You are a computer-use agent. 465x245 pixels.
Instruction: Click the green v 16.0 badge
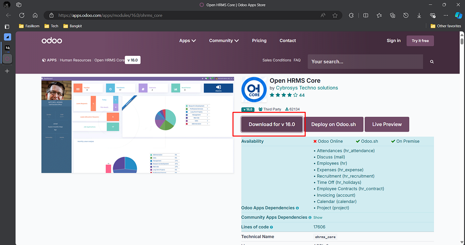[x=248, y=110]
